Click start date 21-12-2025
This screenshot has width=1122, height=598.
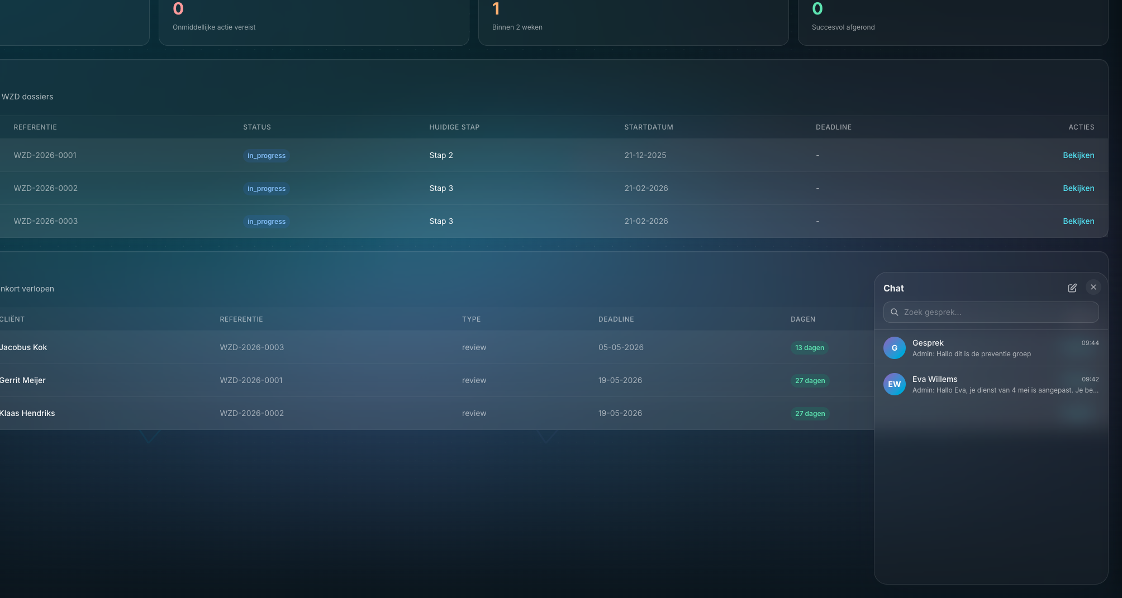pyautogui.click(x=645, y=155)
